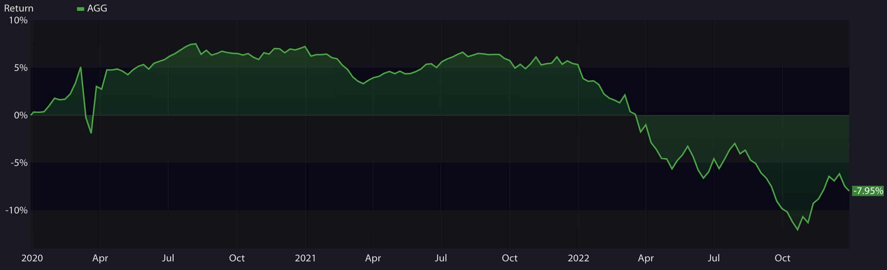Image resolution: width=887 pixels, height=270 pixels.
Task: Click the Apr label following 2021
Action: [x=373, y=258]
